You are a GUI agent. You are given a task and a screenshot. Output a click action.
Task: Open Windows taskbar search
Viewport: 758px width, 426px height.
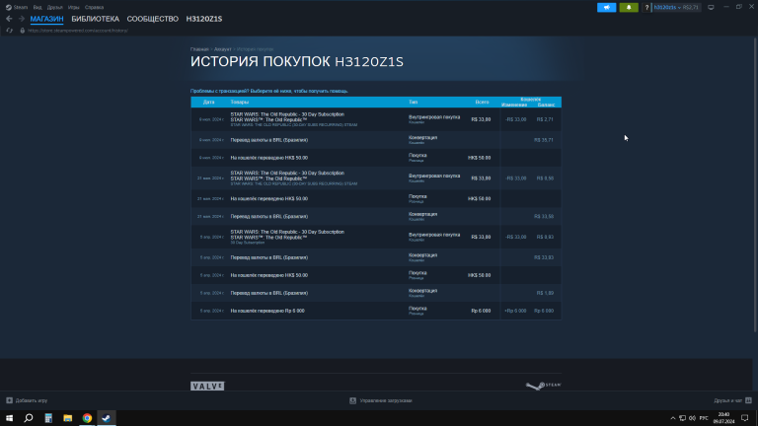click(29, 418)
